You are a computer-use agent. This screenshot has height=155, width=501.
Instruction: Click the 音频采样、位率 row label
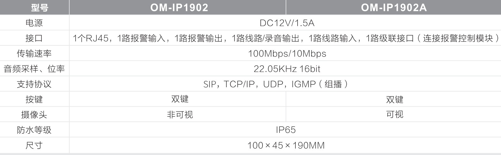point(34,69)
